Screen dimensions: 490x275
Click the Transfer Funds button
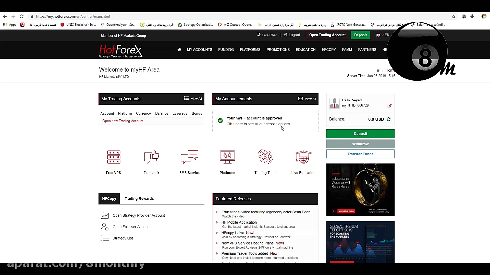(x=360, y=154)
